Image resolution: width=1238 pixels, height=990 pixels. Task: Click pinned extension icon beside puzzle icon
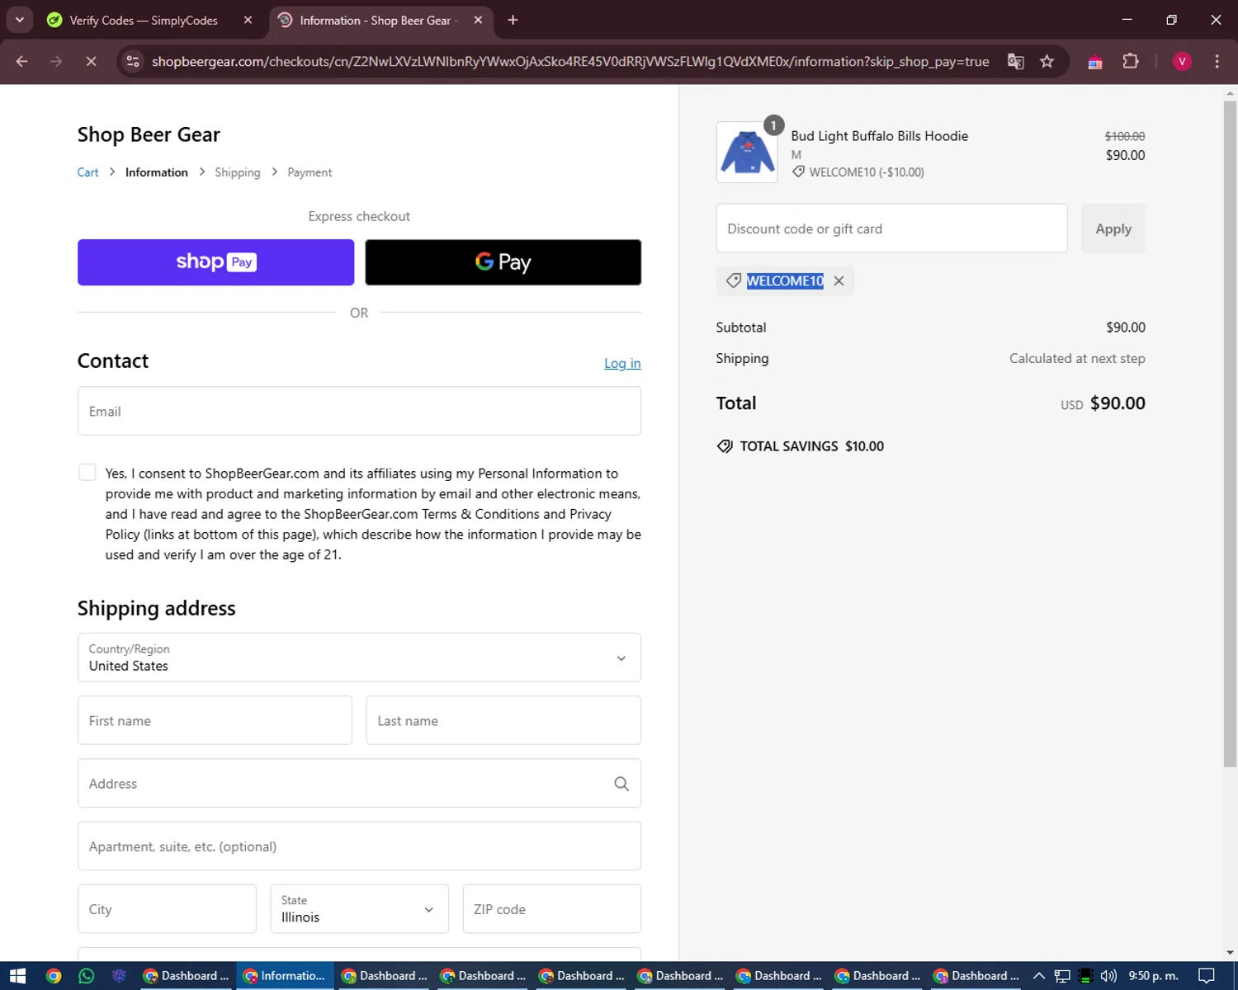click(1095, 62)
